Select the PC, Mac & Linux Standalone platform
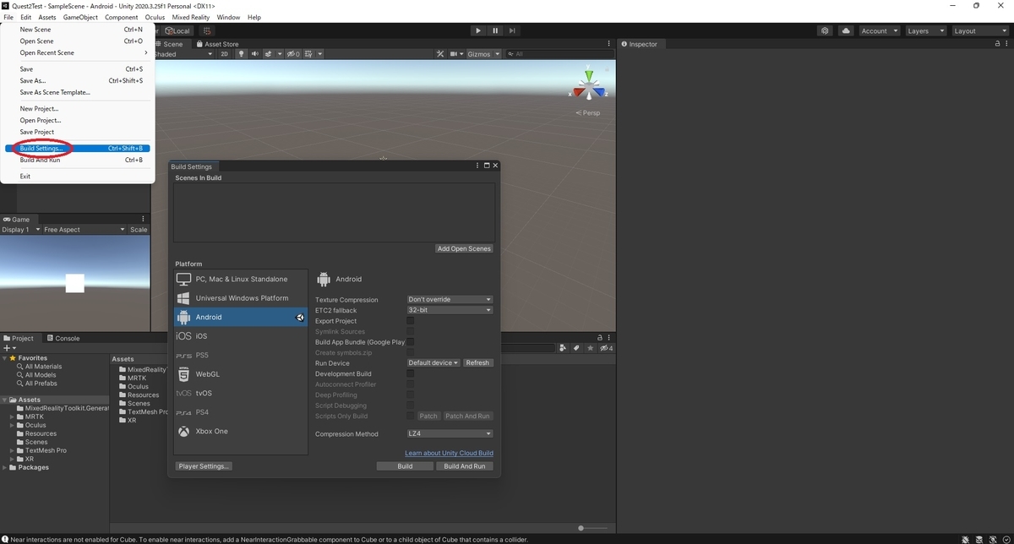Viewport: 1014px width, 544px height. point(241,279)
